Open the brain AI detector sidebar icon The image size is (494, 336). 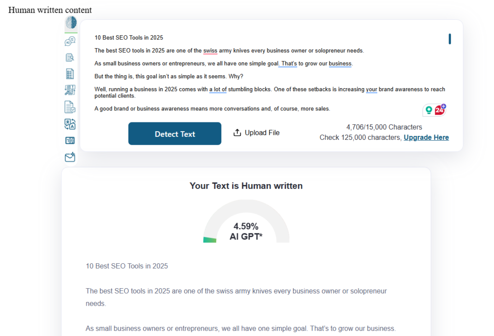point(71,23)
